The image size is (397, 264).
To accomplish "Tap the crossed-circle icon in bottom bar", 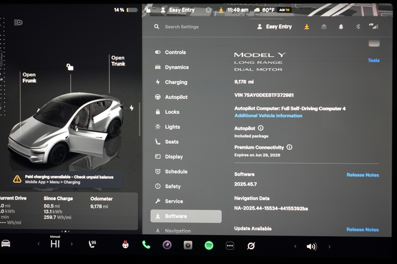I will coord(251,245).
